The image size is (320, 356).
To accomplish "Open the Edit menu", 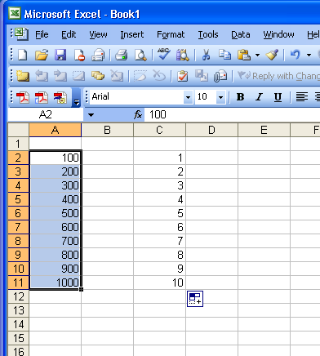I will (x=69, y=34).
